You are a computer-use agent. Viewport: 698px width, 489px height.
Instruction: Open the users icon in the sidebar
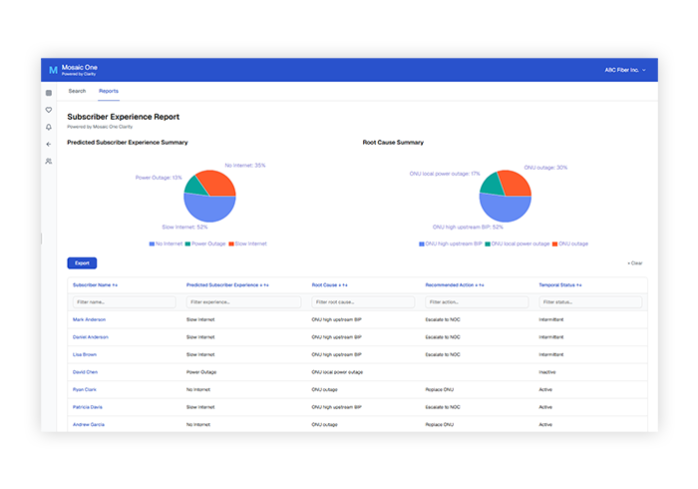coord(49,161)
